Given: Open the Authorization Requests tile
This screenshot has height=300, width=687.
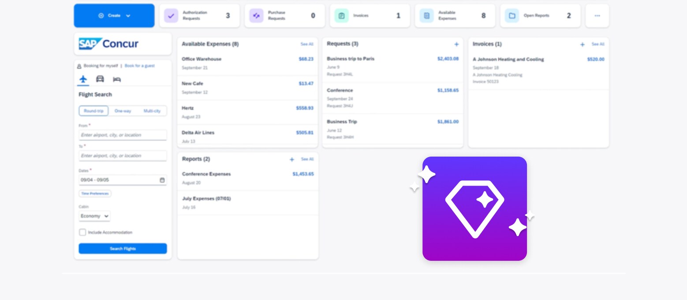Looking at the screenshot, I should tap(199, 16).
